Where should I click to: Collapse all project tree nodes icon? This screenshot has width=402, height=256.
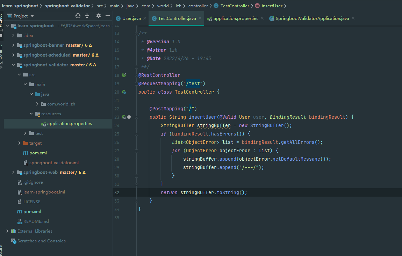coord(87,16)
